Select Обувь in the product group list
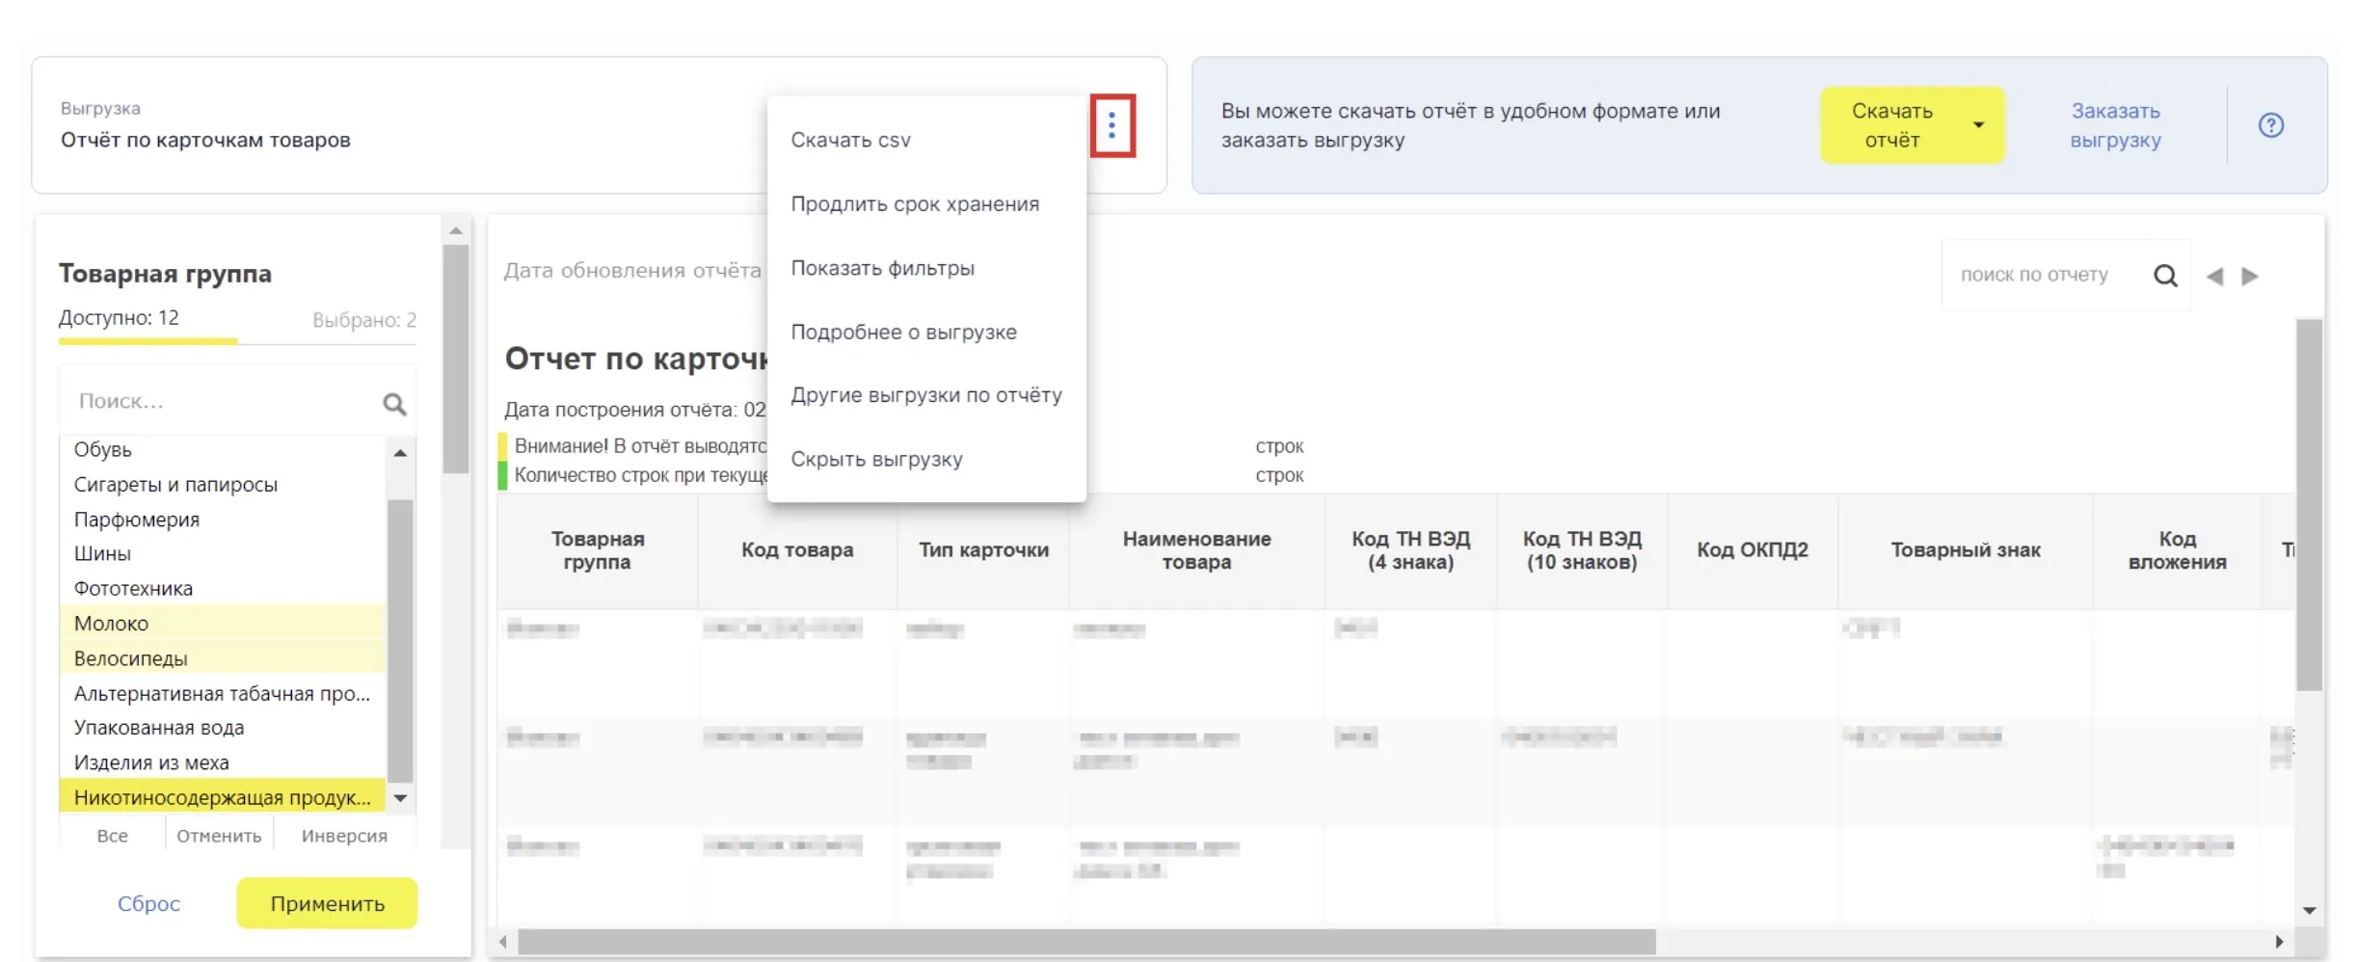The image size is (2356, 962). (103, 450)
